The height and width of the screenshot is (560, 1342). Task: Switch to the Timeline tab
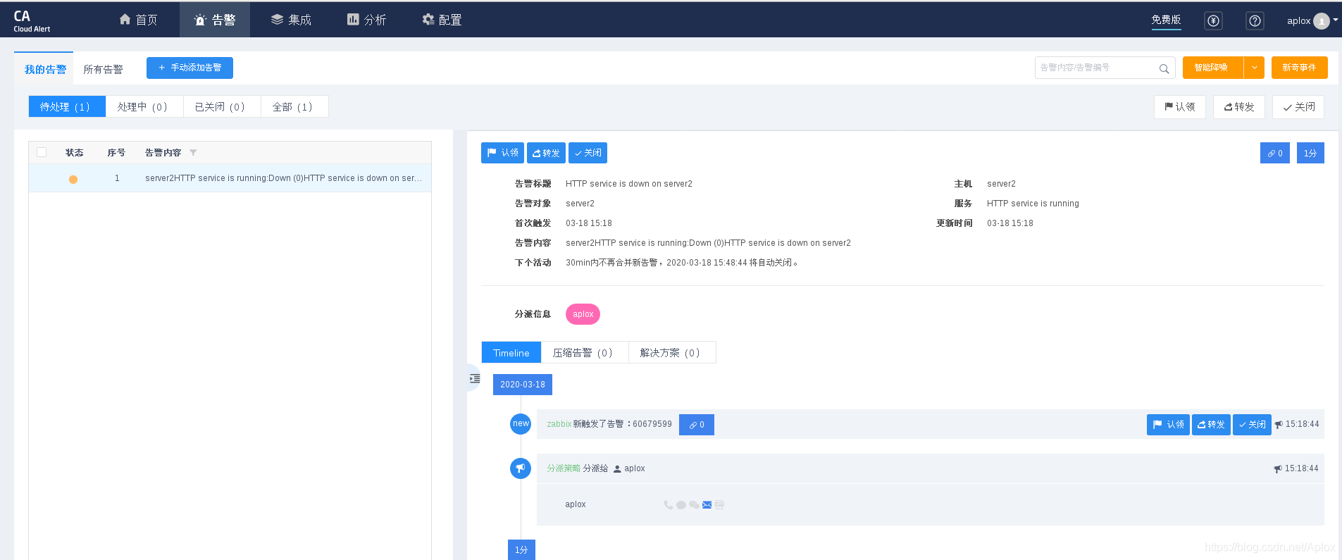click(511, 353)
